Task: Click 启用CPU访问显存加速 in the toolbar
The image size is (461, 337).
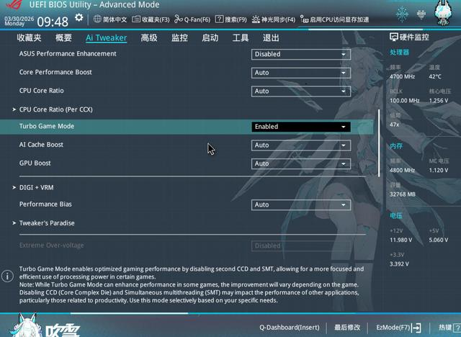Action: pos(334,19)
